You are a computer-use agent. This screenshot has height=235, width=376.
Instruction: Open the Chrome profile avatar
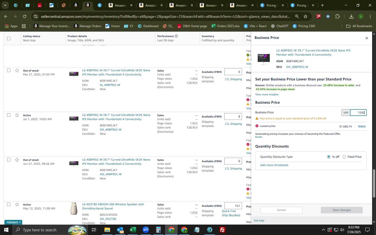coord(361,16)
